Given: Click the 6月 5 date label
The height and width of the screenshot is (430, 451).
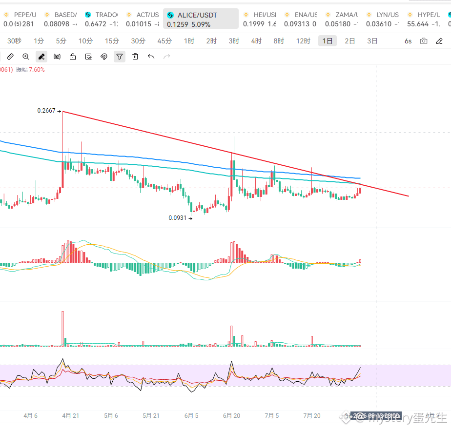Looking at the screenshot, I should (x=191, y=416).
